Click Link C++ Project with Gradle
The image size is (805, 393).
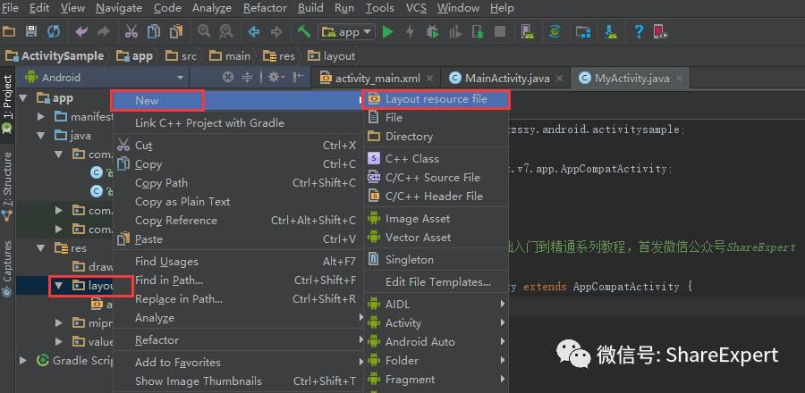(237, 123)
